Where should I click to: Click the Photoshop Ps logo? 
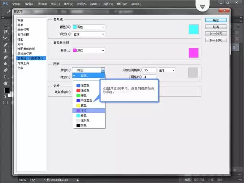tap(5, 3)
